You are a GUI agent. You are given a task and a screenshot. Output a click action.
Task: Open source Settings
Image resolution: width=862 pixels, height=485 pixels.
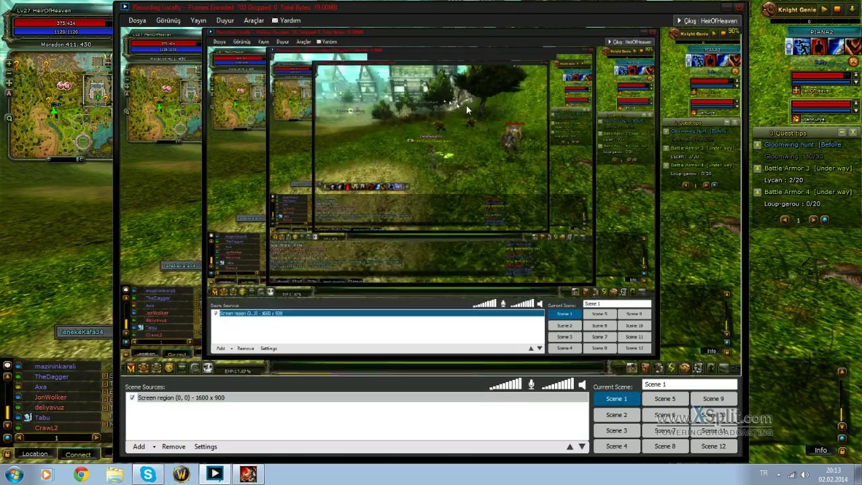[x=205, y=447]
